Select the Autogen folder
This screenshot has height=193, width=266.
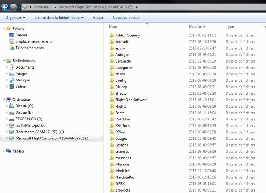tap(122, 55)
